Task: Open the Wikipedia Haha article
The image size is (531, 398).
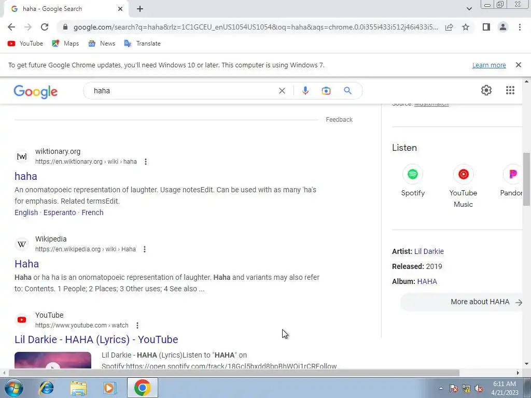Action: (x=27, y=264)
